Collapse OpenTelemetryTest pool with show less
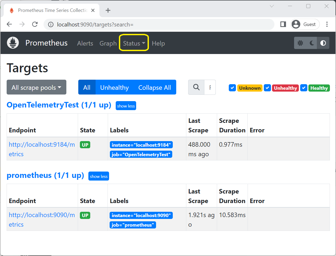This screenshot has width=336, height=256. [126, 106]
